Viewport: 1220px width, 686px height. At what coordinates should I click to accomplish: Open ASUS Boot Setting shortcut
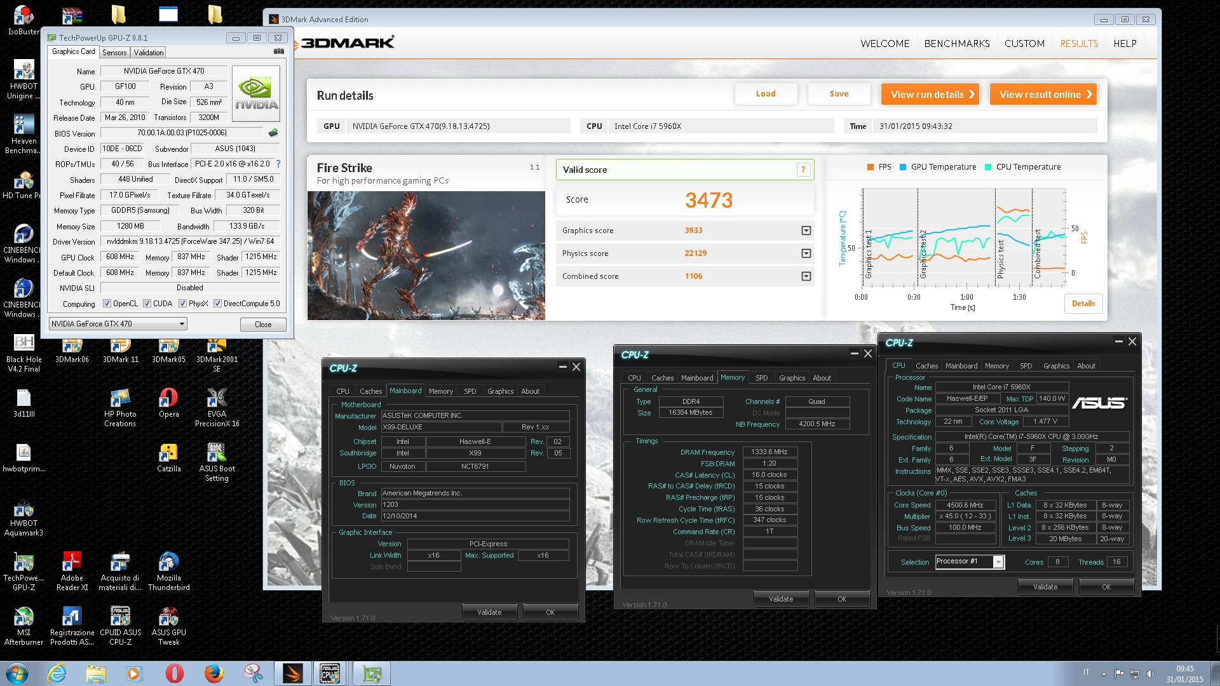tap(217, 462)
